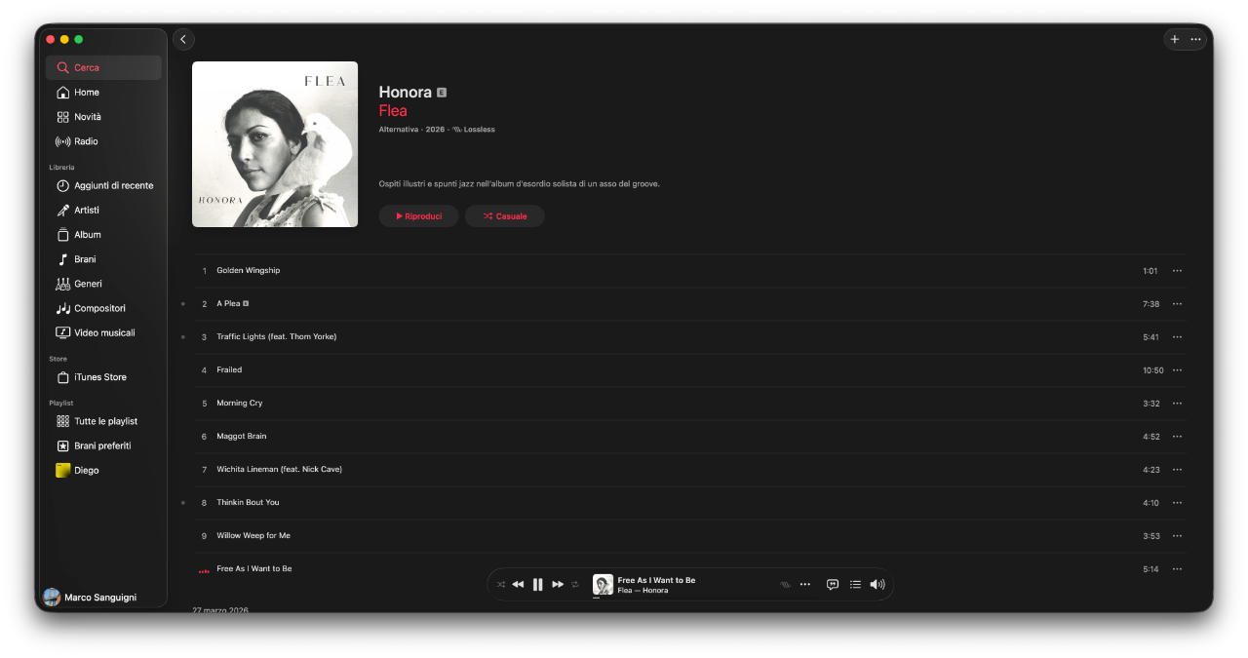Click the plus add-to-library icon
The height and width of the screenshot is (658, 1248).
coord(1175,39)
